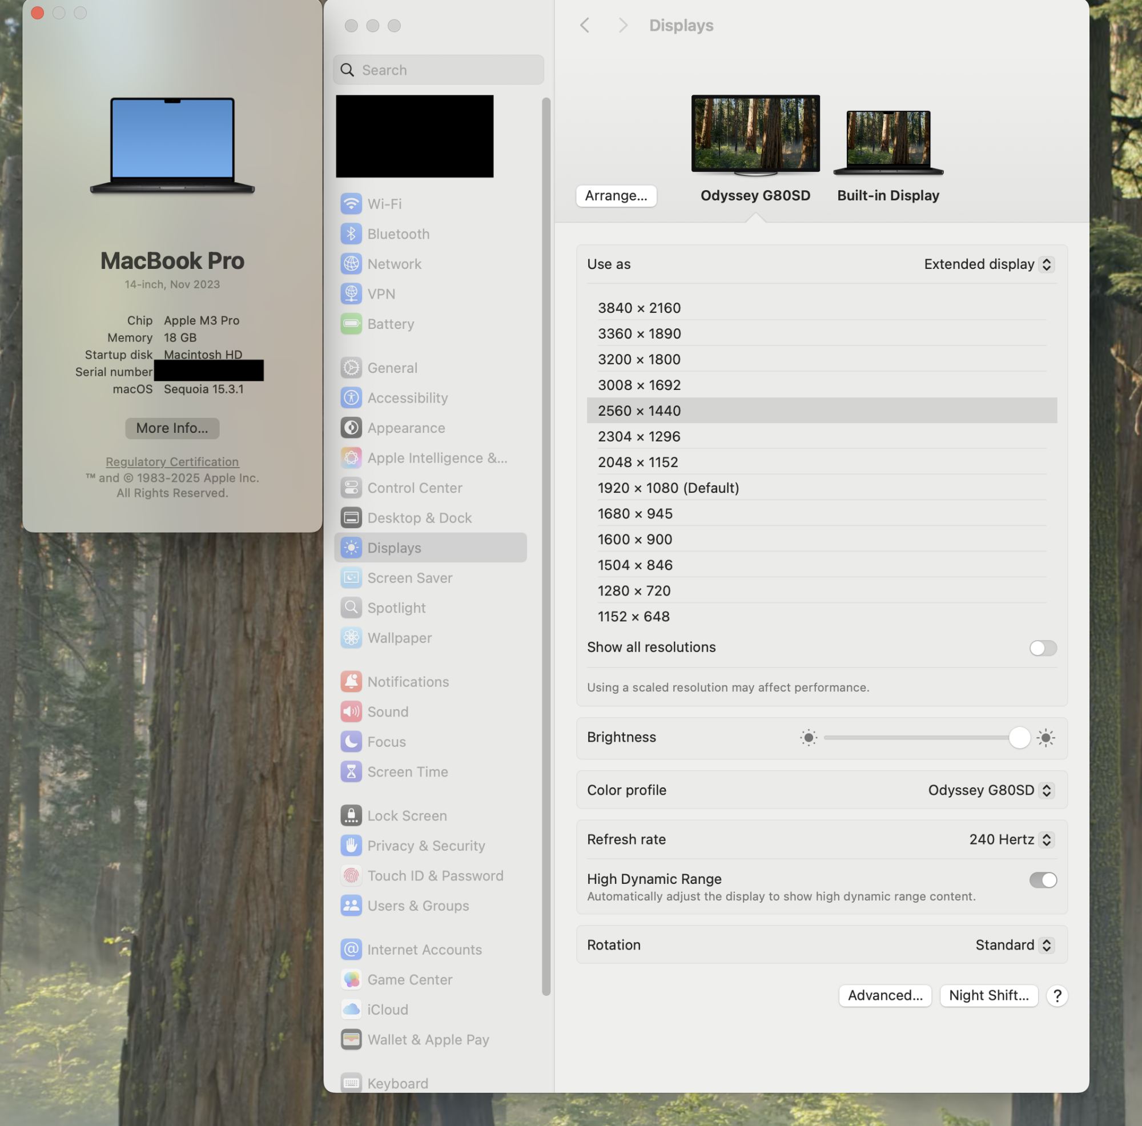Click the Touch ID fingerprint icon
The height and width of the screenshot is (1126, 1142).
(351, 876)
